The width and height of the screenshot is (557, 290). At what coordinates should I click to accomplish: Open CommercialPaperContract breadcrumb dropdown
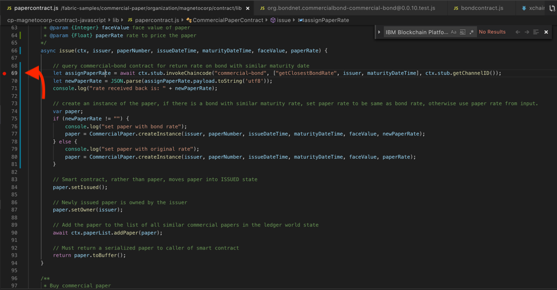pos(227,20)
